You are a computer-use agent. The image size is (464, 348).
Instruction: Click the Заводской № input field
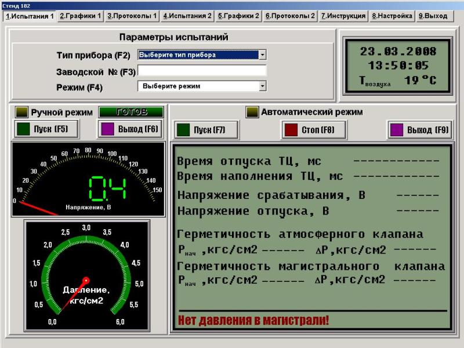point(202,71)
